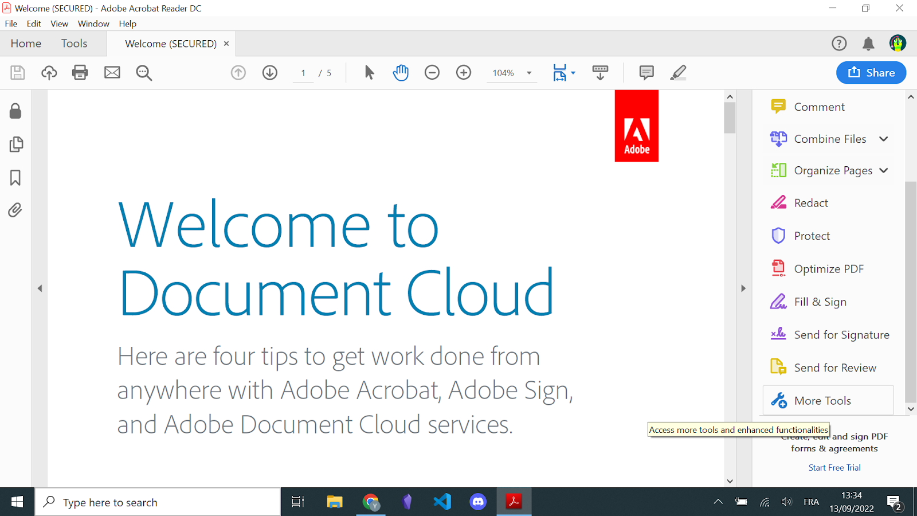The height and width of the screenshot is (516, 917).
Task: Click the page number input field
Action: pyautogui.click(x=303, y=73)
